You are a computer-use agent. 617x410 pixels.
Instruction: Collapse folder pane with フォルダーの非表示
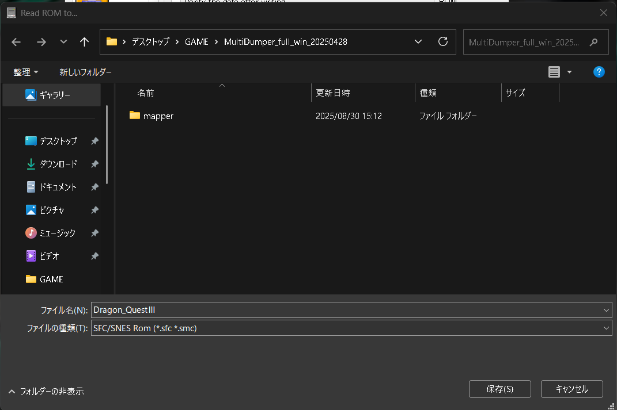[x=46, y=391]
